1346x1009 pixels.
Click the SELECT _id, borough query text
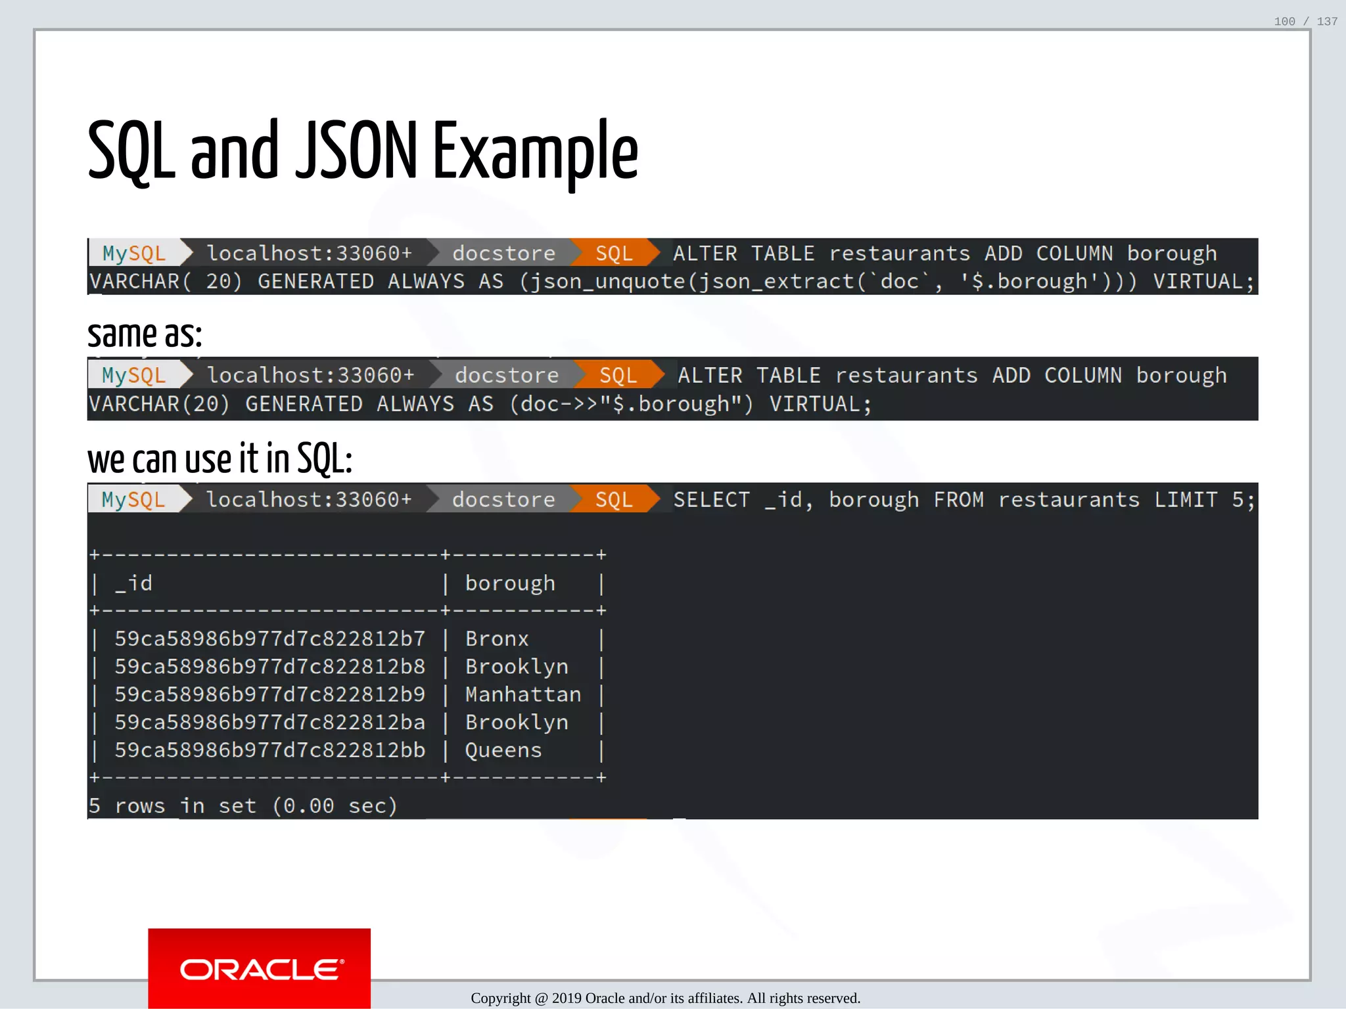coord(964,500)
